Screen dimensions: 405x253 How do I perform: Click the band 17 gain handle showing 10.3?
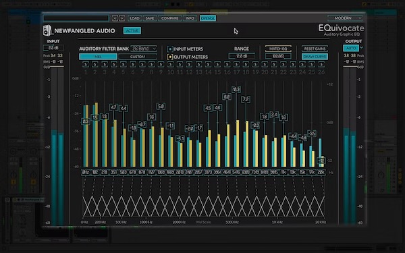coord(236,89)
